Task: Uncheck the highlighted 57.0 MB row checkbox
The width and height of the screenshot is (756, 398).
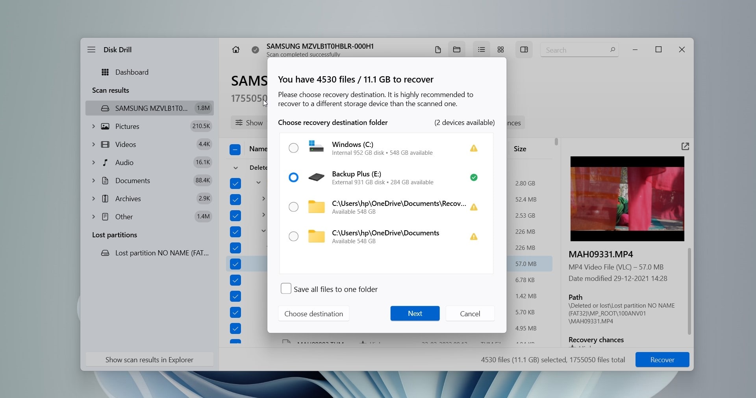Action: [235, 264]
